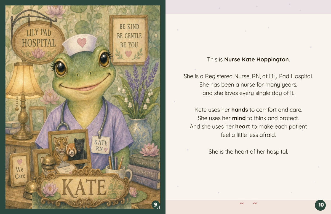Viewport: 331px width, 214px height.
Task: Click the page number 9 badge
Action: 155,205
